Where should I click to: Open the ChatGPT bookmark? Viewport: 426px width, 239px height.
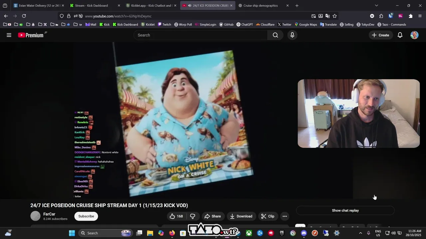pyautogui.click(x=245, y=25)
